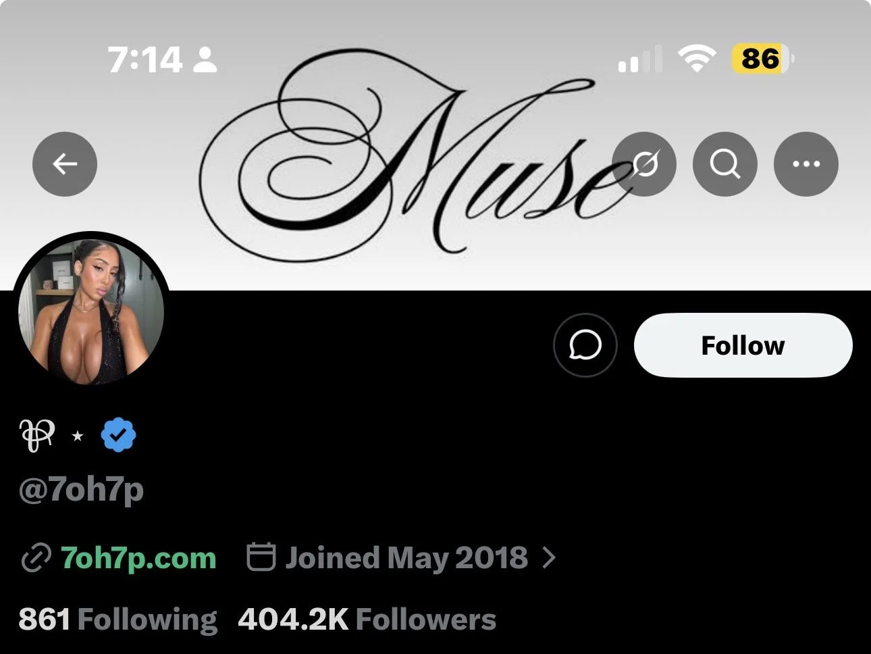Viewport: 871px width, 654px height.
Task: Tap the link chain icon
Action: 36,558
